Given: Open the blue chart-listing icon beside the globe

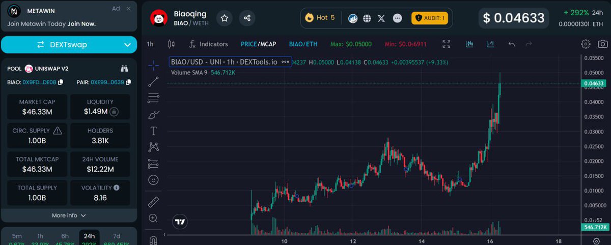Looking at the screenshot, I should coord(353,18).
